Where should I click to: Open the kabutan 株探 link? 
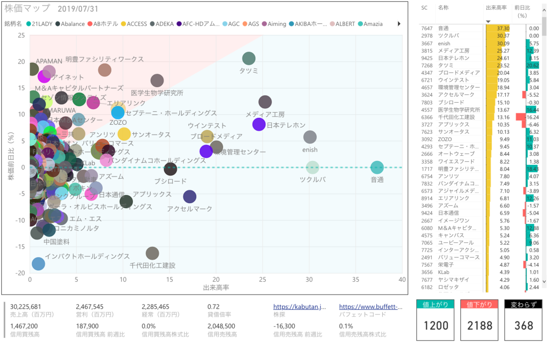click(x=300, y=307)
